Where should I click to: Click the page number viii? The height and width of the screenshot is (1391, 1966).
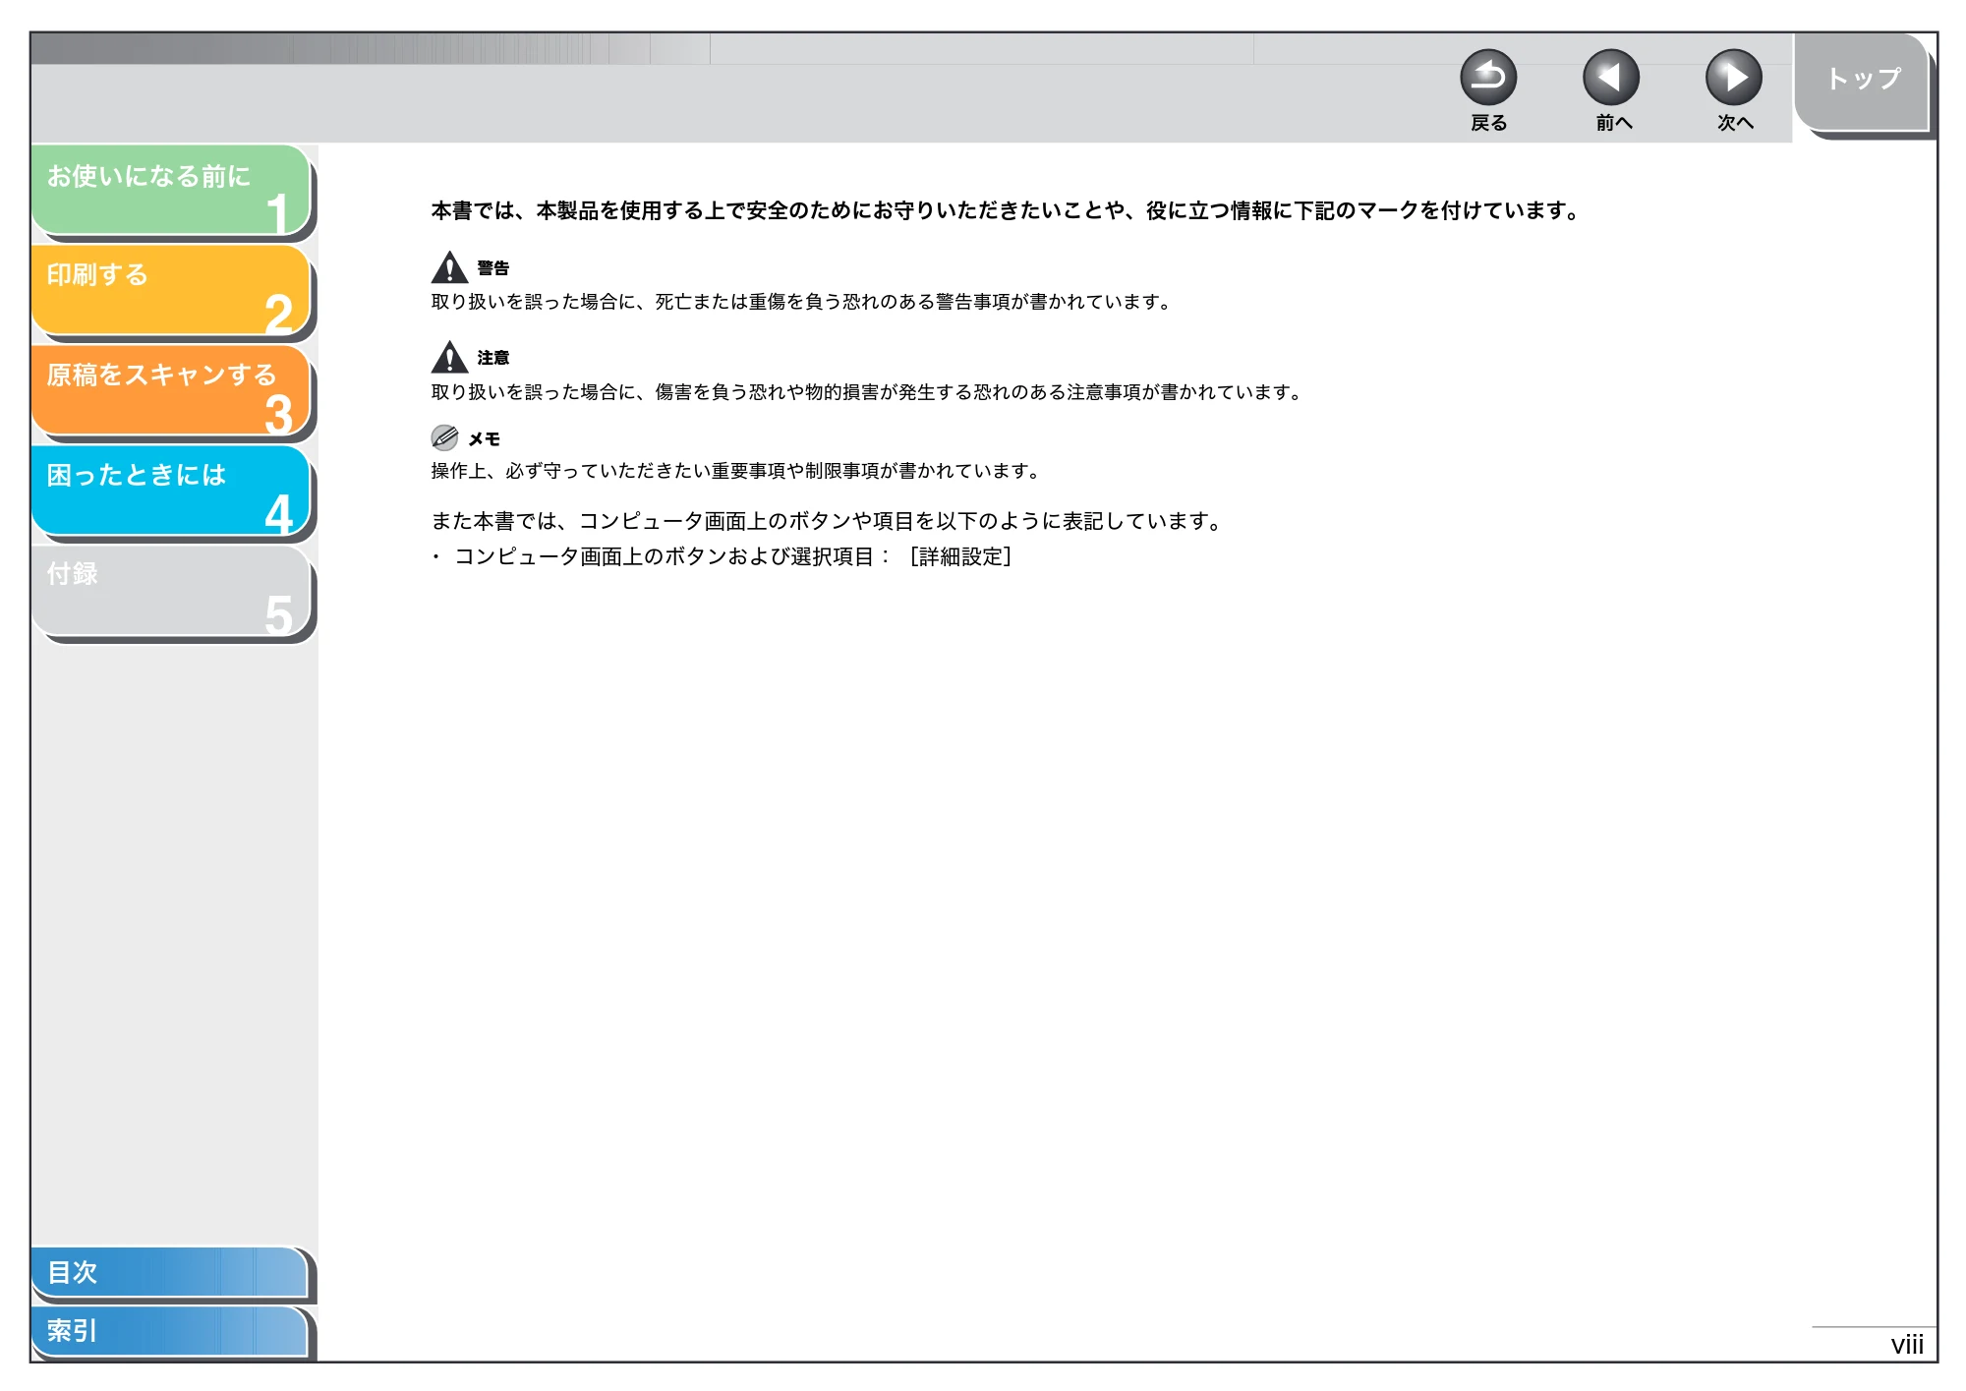[x=1906, y=1344]
